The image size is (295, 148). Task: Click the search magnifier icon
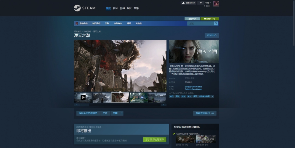tap(216, 23)
